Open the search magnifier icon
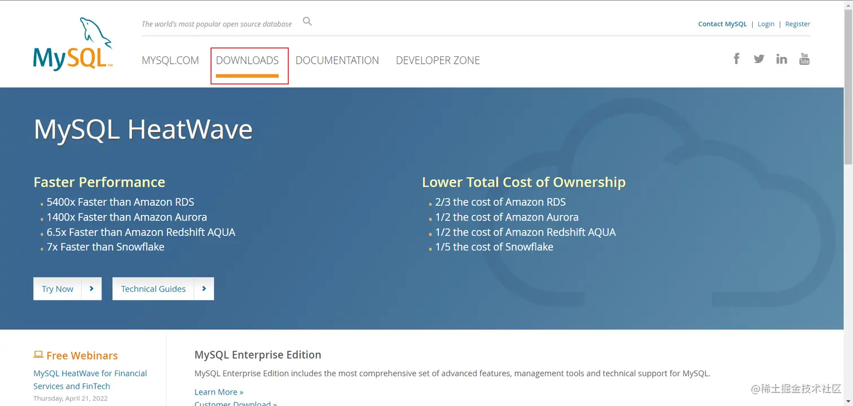 307,22
